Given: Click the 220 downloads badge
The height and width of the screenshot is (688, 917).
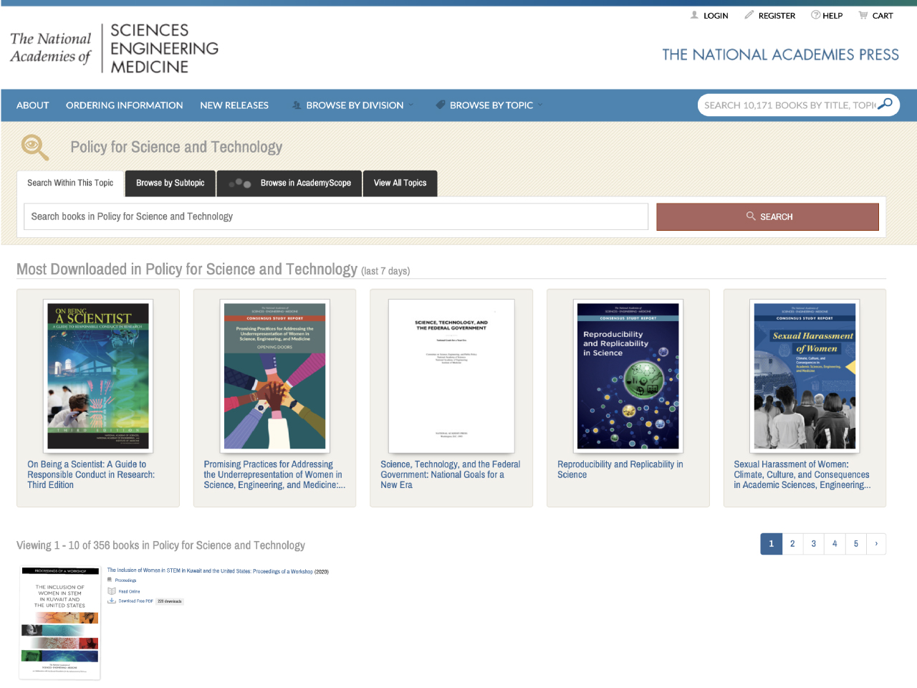Looking at the screenshot, I should [170, 601].
